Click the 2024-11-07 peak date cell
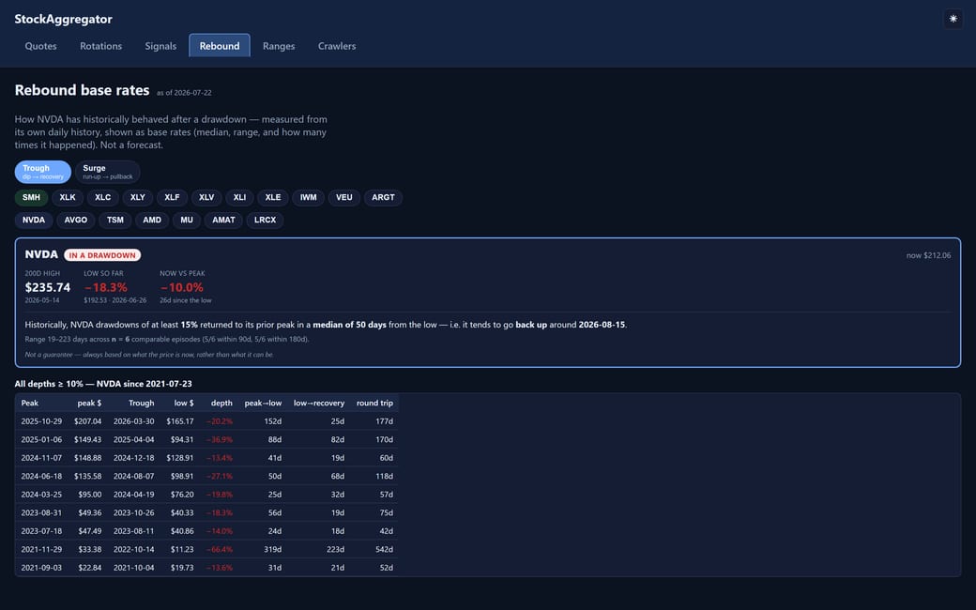This screenshot has width=976, height=610. (x=41, y=458)
